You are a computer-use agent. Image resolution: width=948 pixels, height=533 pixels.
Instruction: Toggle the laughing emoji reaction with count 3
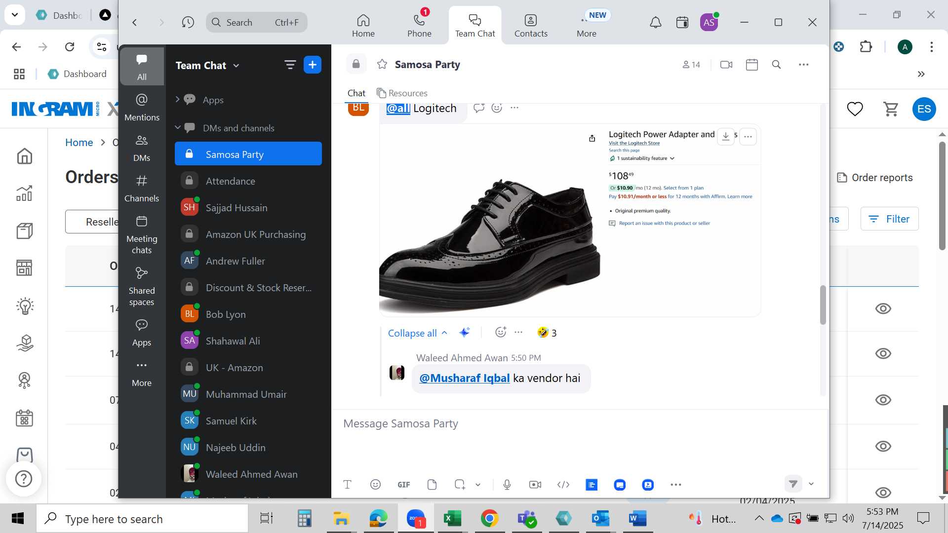(547, 333)
